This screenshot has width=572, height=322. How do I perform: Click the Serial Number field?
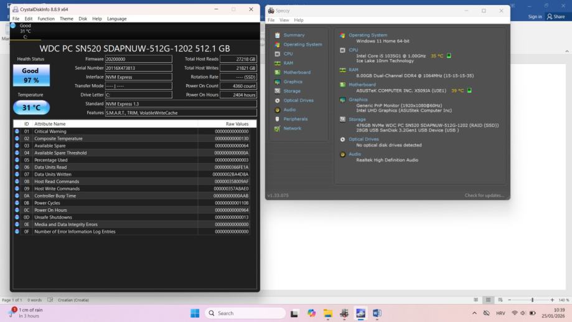tap(139, 68)
